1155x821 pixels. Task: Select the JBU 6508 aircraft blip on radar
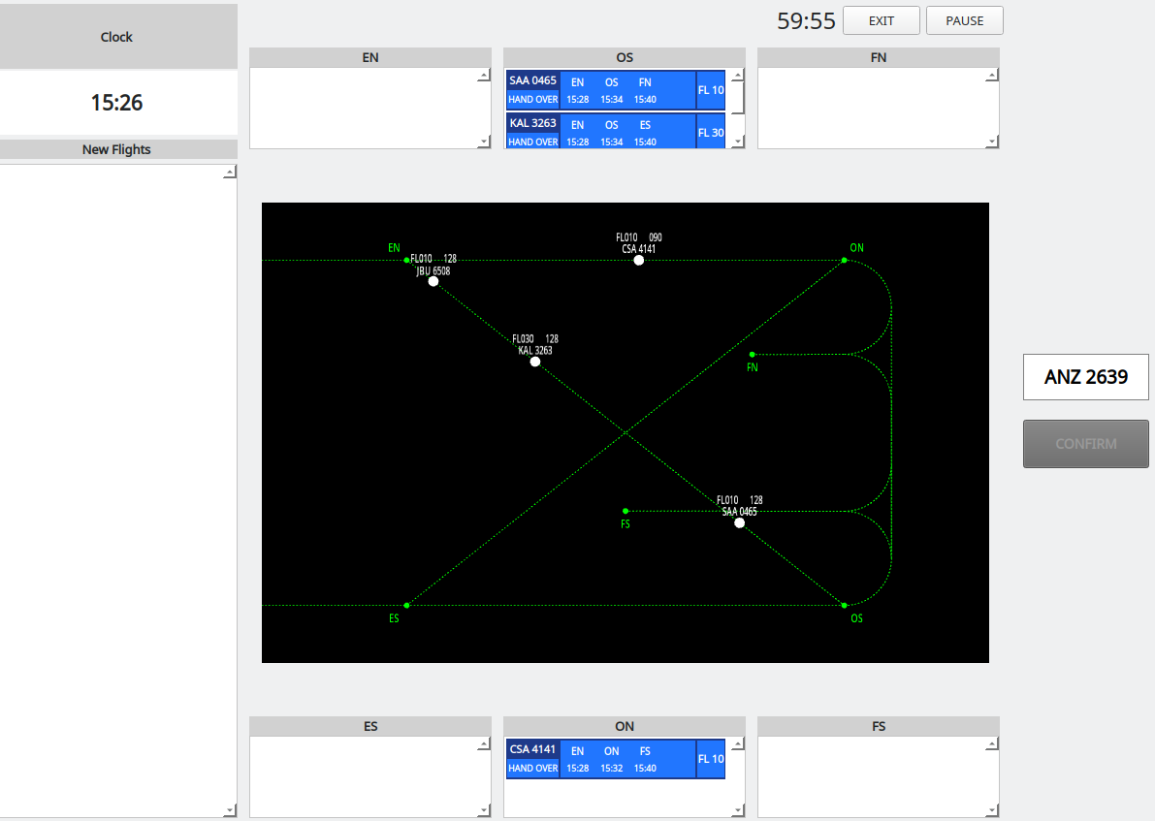click(433, 281)
